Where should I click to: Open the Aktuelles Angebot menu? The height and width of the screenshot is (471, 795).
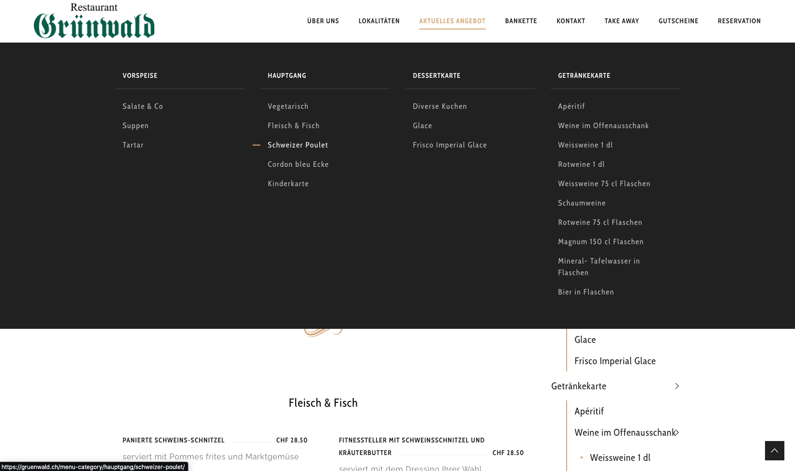point(452,21)
